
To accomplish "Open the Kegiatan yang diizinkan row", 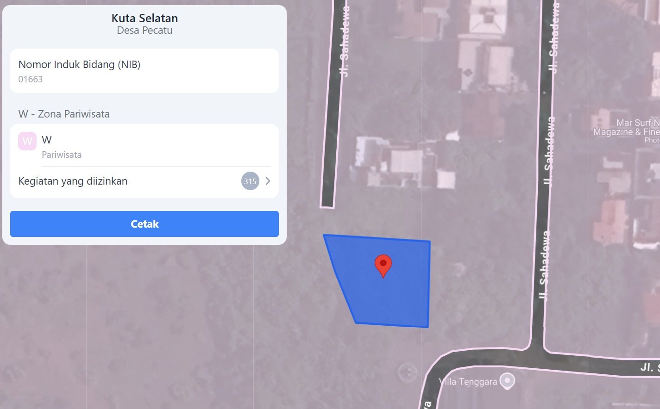I will (145, 181).
